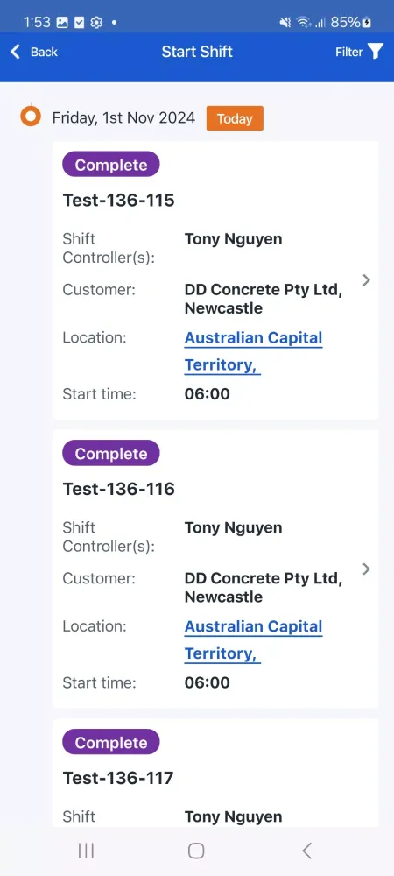Expand Test-136-115 shift via chevron
Screen dimensions: 394x876
tap(366, 280)
